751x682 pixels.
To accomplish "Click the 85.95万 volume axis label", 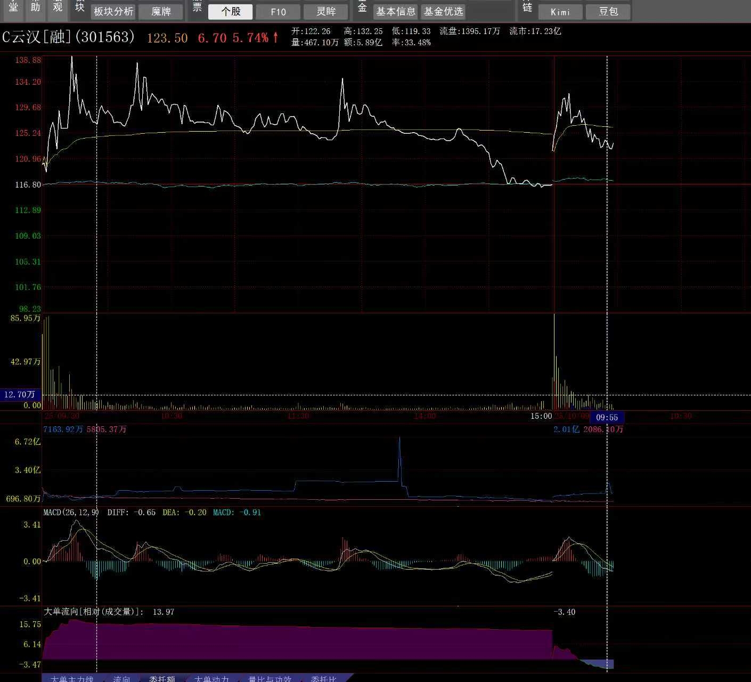I will 25,319.
